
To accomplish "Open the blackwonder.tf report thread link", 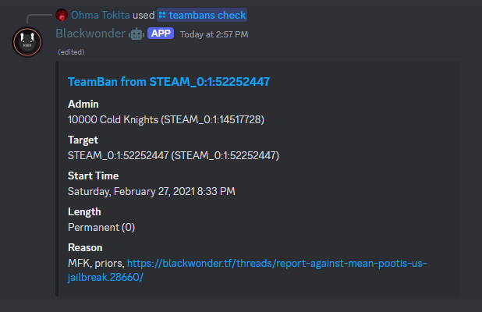I will click(247, 270).
